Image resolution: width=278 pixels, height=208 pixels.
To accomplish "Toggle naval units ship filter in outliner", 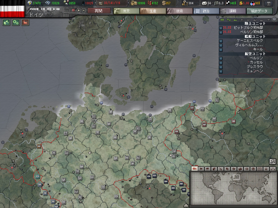I will click(x=235, y=19).
